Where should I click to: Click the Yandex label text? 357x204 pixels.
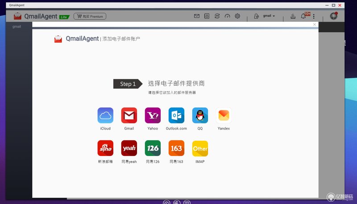224,128
